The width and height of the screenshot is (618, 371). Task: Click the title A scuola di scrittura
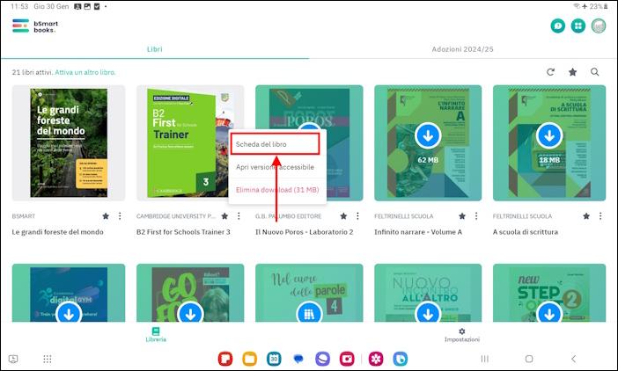526,232
